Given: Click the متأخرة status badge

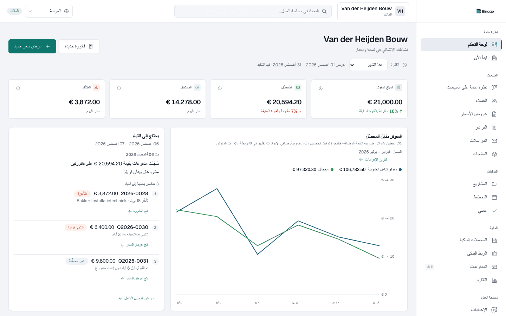Looking at the screenshot, I should pos(82,194).
